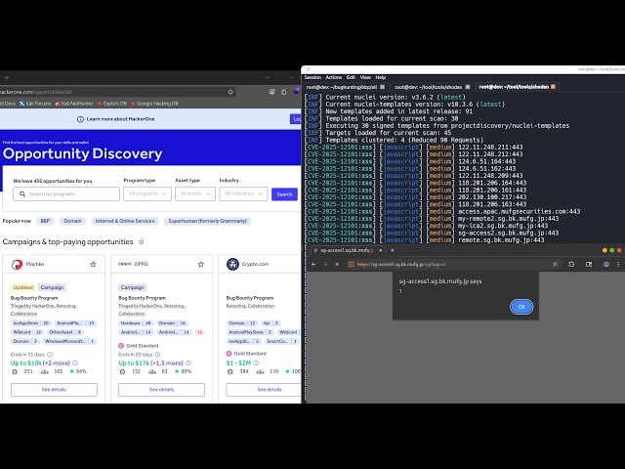
Task: Open profile avatar in sg-access1 browser
Action: (606, 264)
